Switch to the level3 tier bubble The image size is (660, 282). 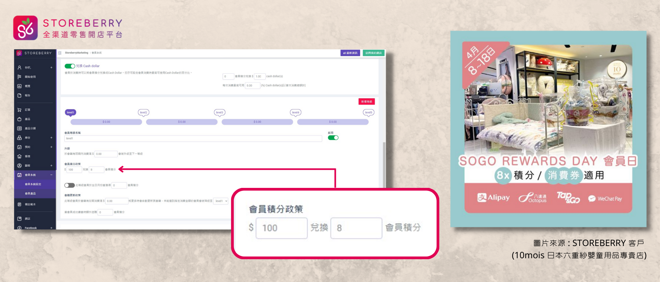(x=220, y=113)
